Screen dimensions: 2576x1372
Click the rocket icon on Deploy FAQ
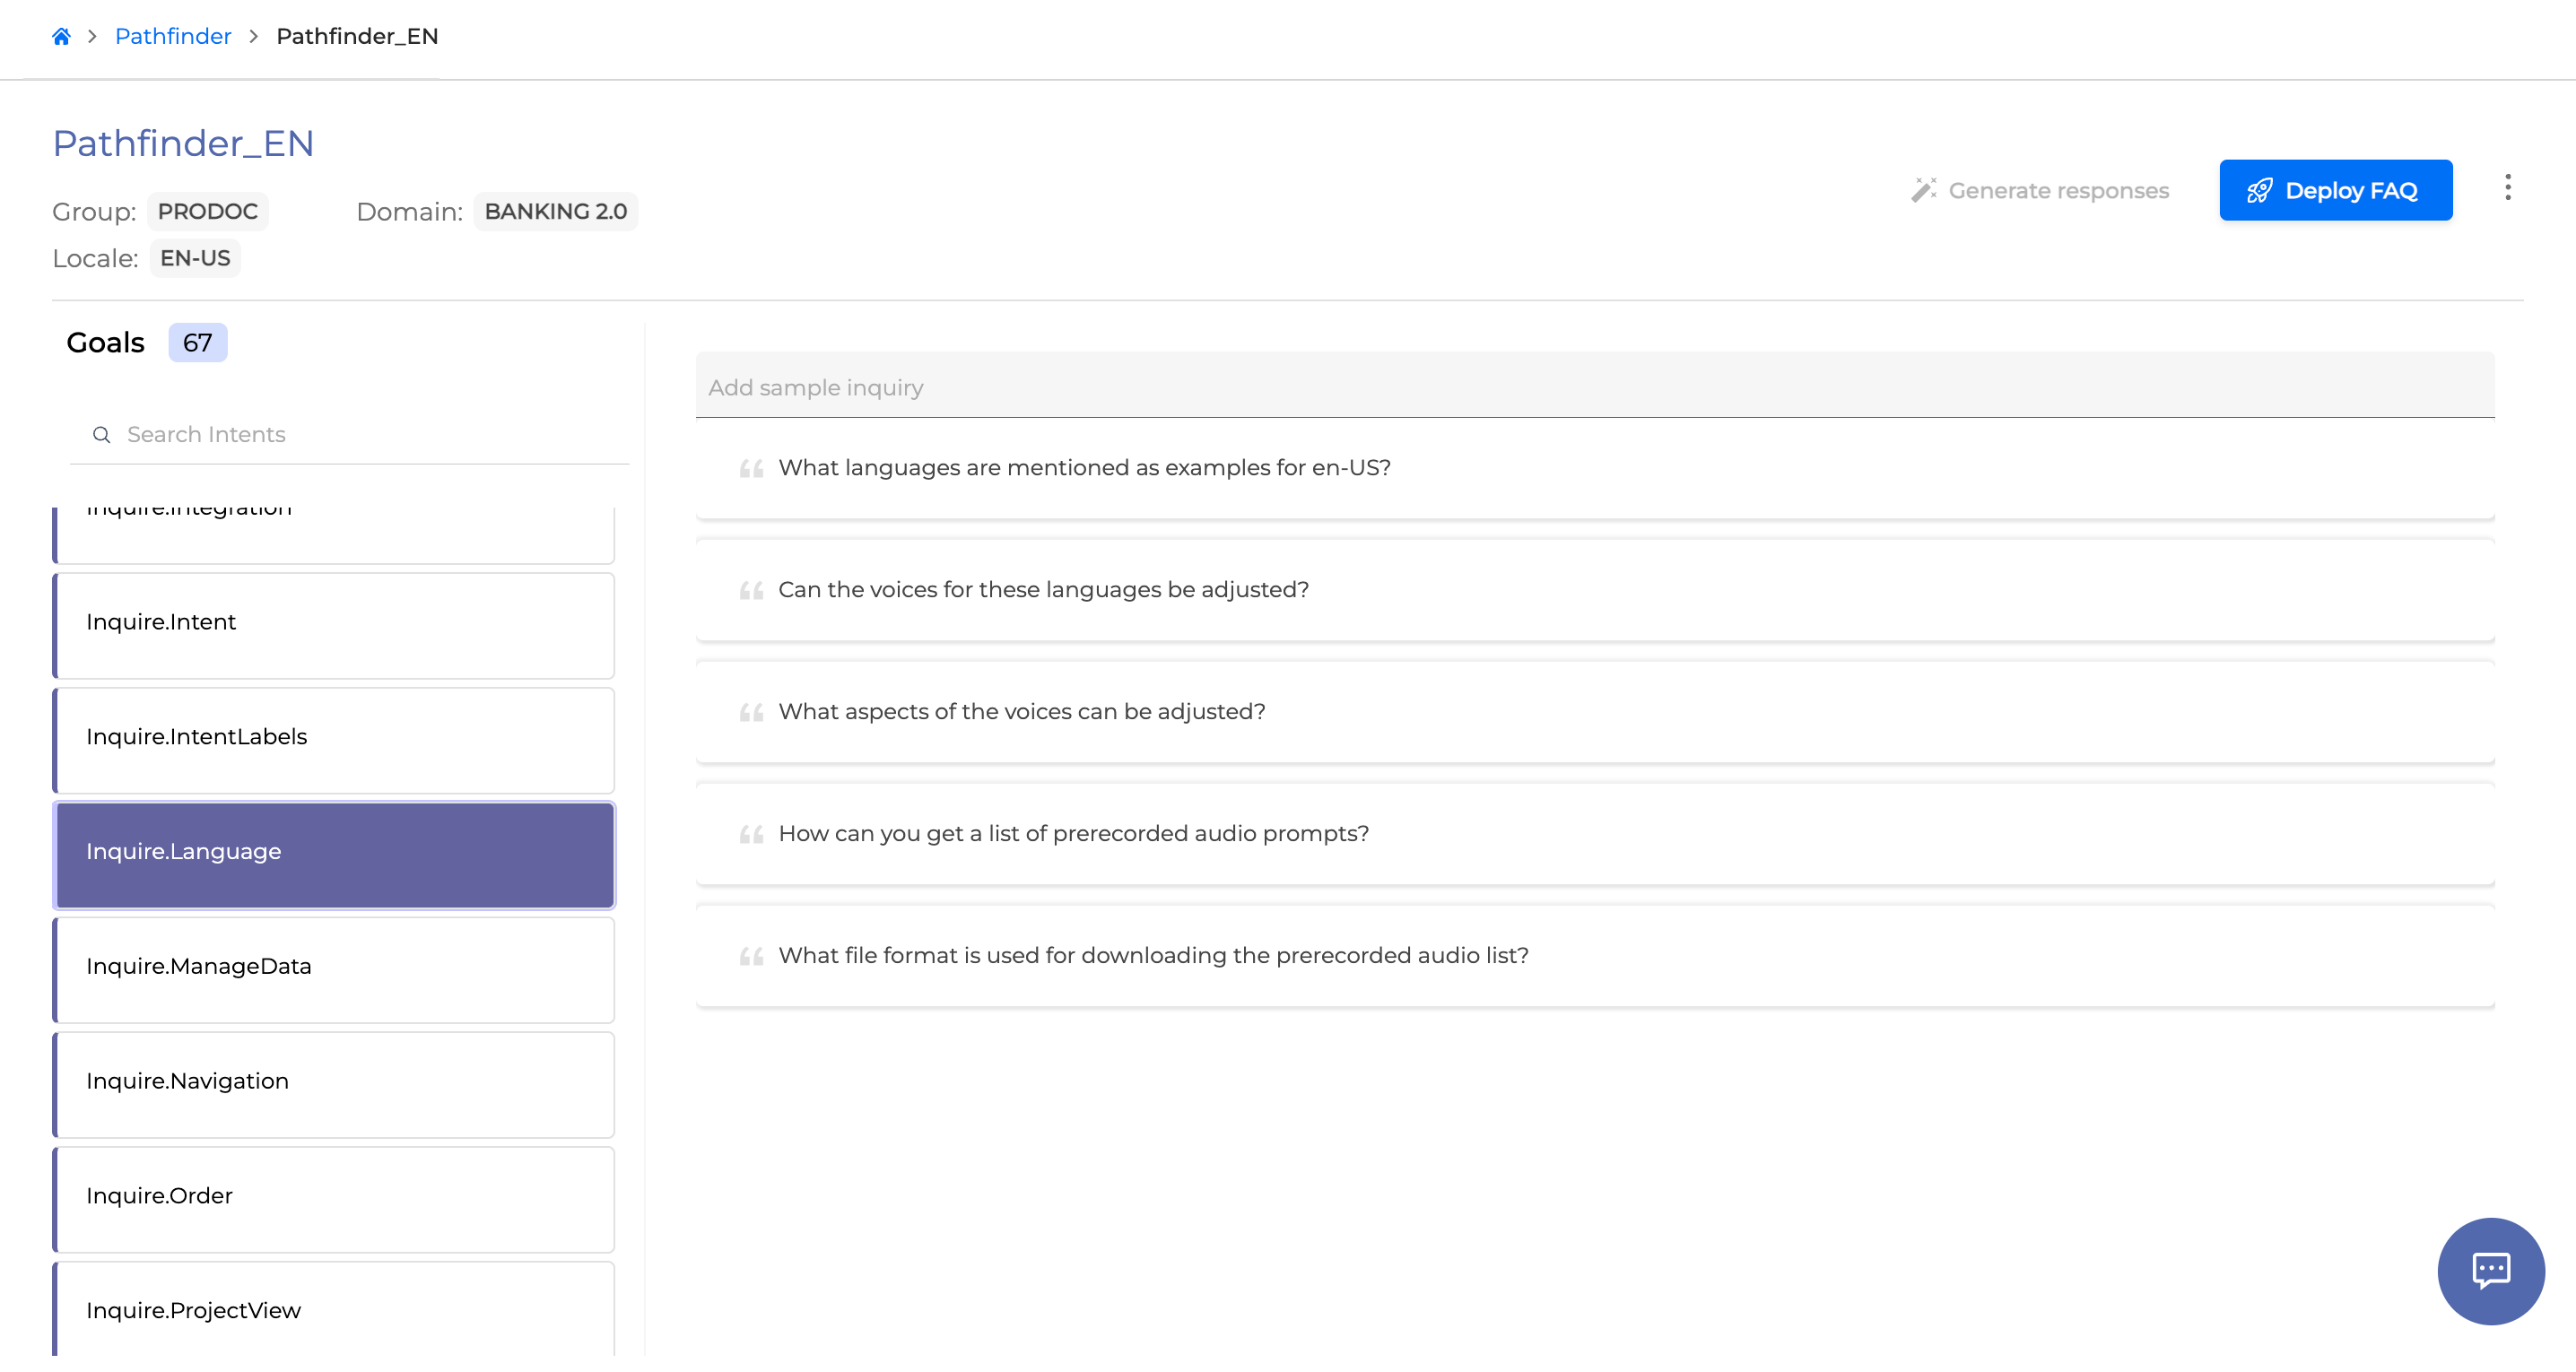coord(2259,190)
